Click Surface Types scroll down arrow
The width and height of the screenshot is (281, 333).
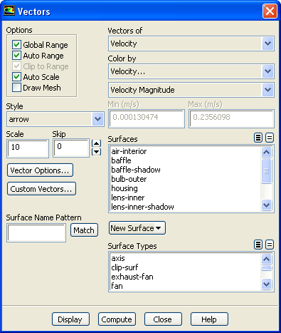267,284
